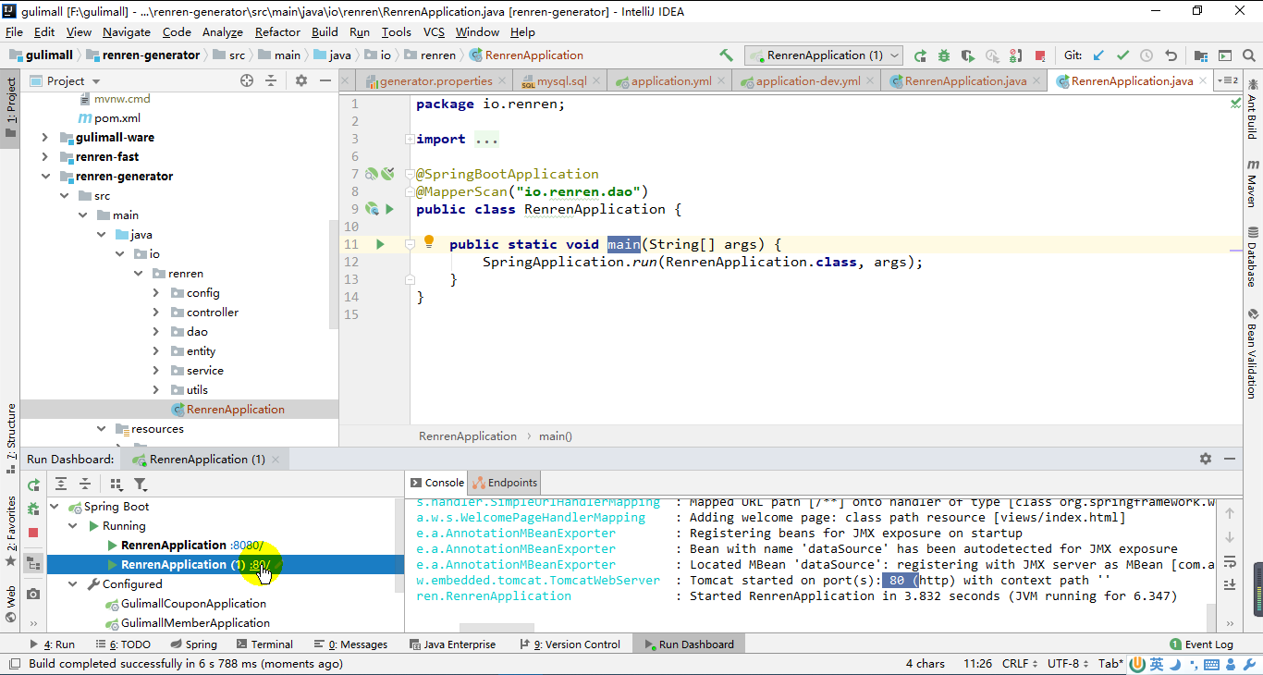Viewport: 1263px width, 675px height.
Task: Toggle the Maven tool window stripe
Action: coord(1253,183)
